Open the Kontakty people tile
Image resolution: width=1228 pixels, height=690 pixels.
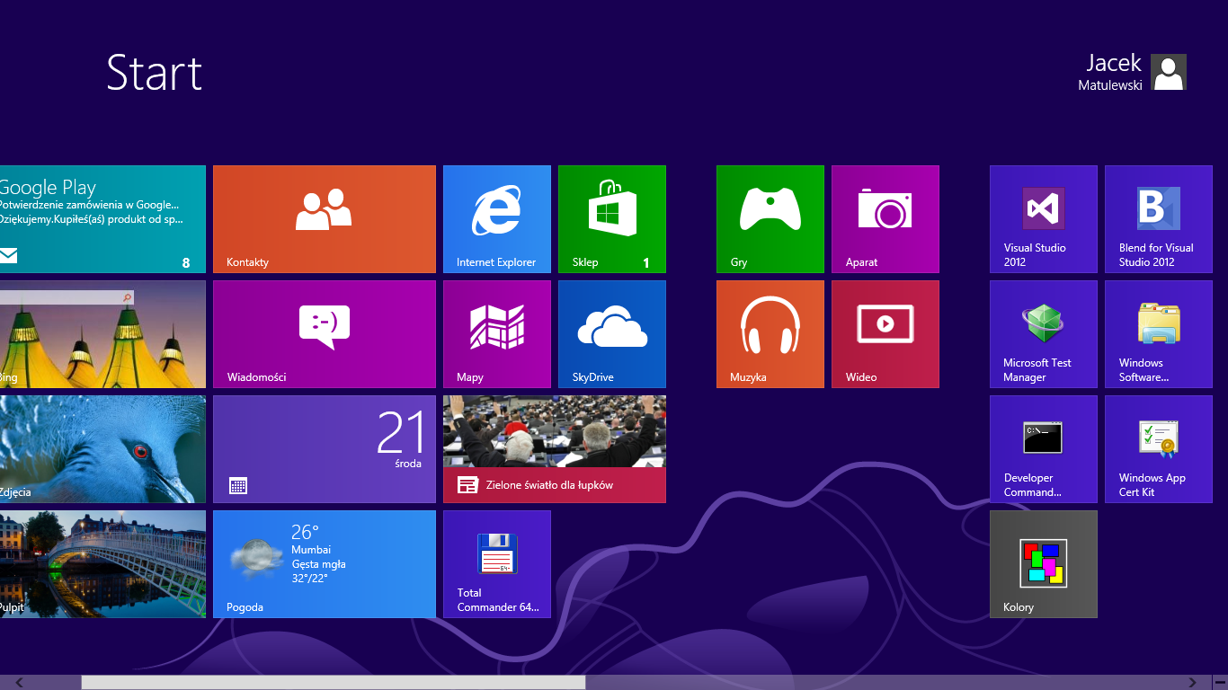coord(325,219)
